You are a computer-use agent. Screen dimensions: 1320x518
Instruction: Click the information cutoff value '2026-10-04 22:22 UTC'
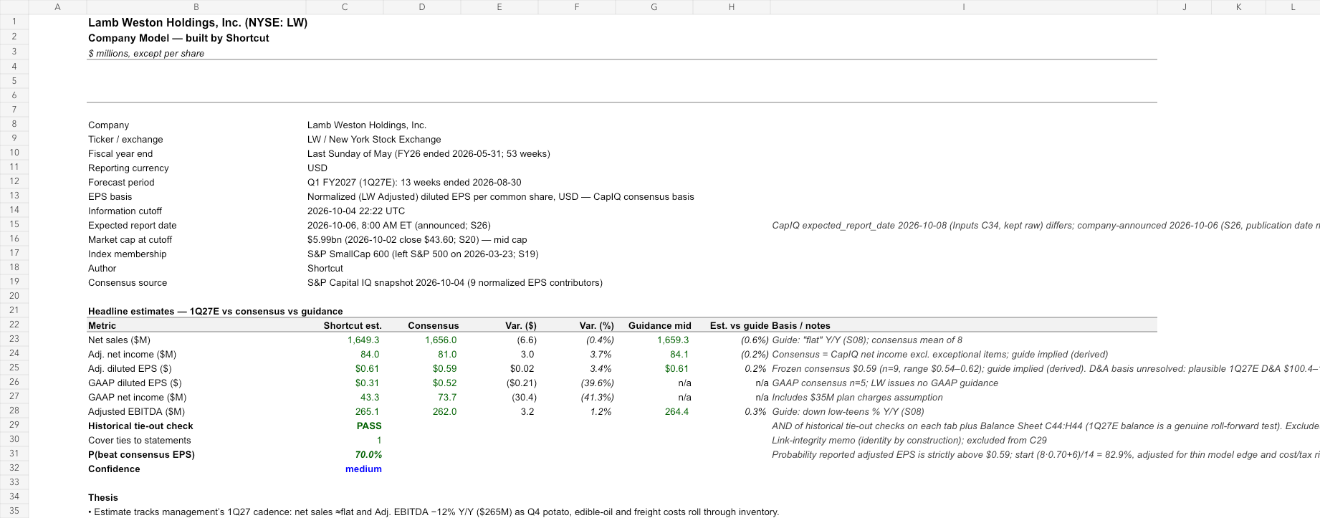356,211
